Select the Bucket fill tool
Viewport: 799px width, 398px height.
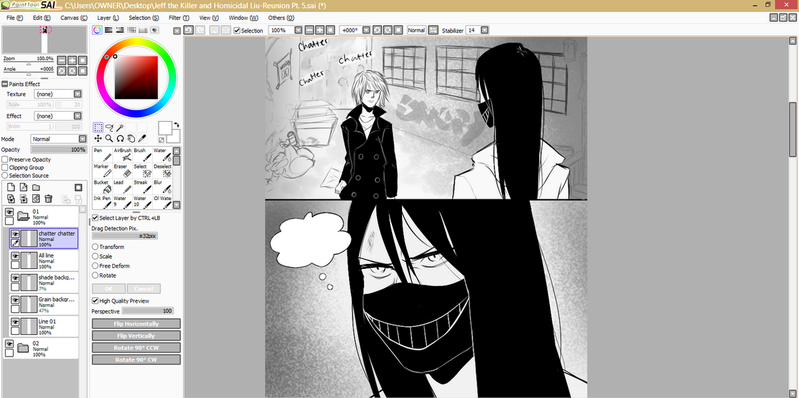(x=101, y=187)
